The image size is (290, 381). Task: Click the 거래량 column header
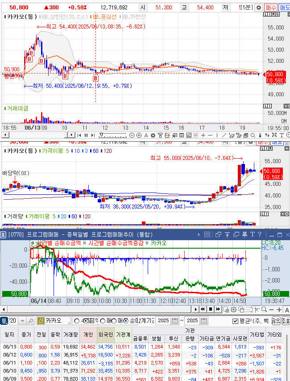pos(70,335)
